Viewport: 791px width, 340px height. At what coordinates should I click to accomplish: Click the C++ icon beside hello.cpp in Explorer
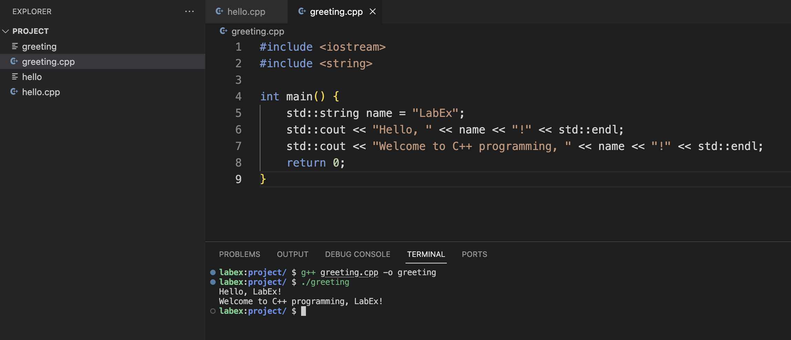coord(14,92)
